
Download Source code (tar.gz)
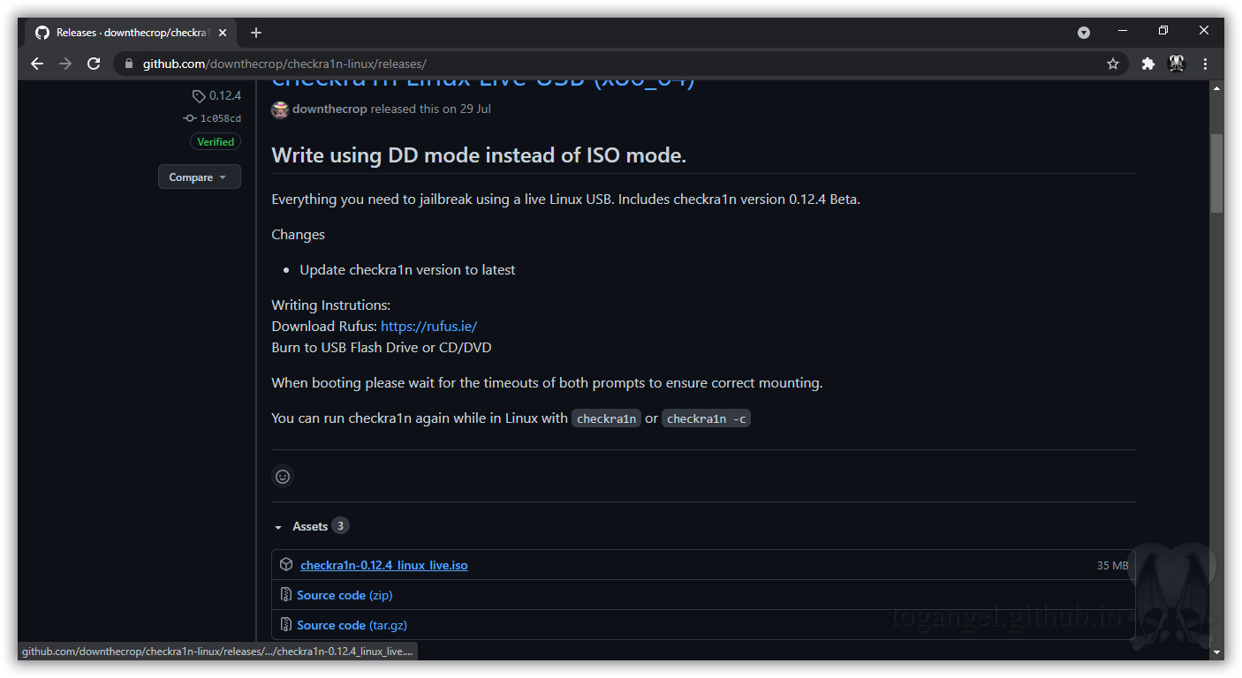tap(352, 625)
